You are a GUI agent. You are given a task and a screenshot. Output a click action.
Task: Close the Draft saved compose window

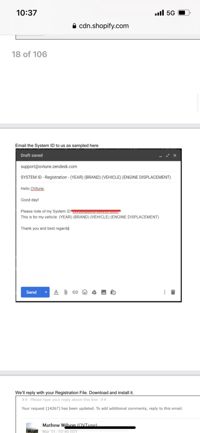point(175,155)
